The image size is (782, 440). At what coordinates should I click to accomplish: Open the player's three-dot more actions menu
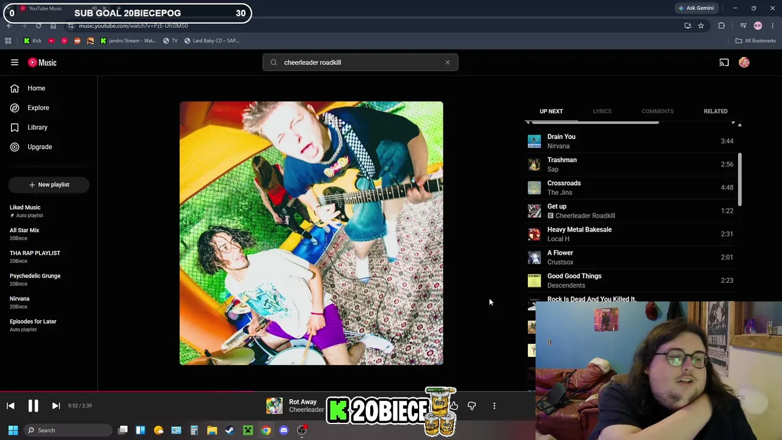click(494, 406)
